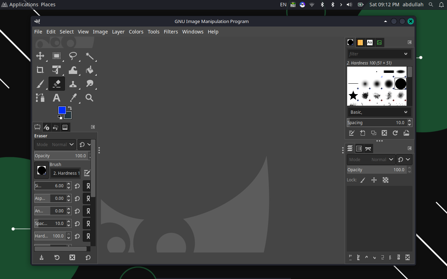Viewport: 447px width, 279px height.
Task: Click the Zoom magnifier tool
Action: tap(89, 98)
